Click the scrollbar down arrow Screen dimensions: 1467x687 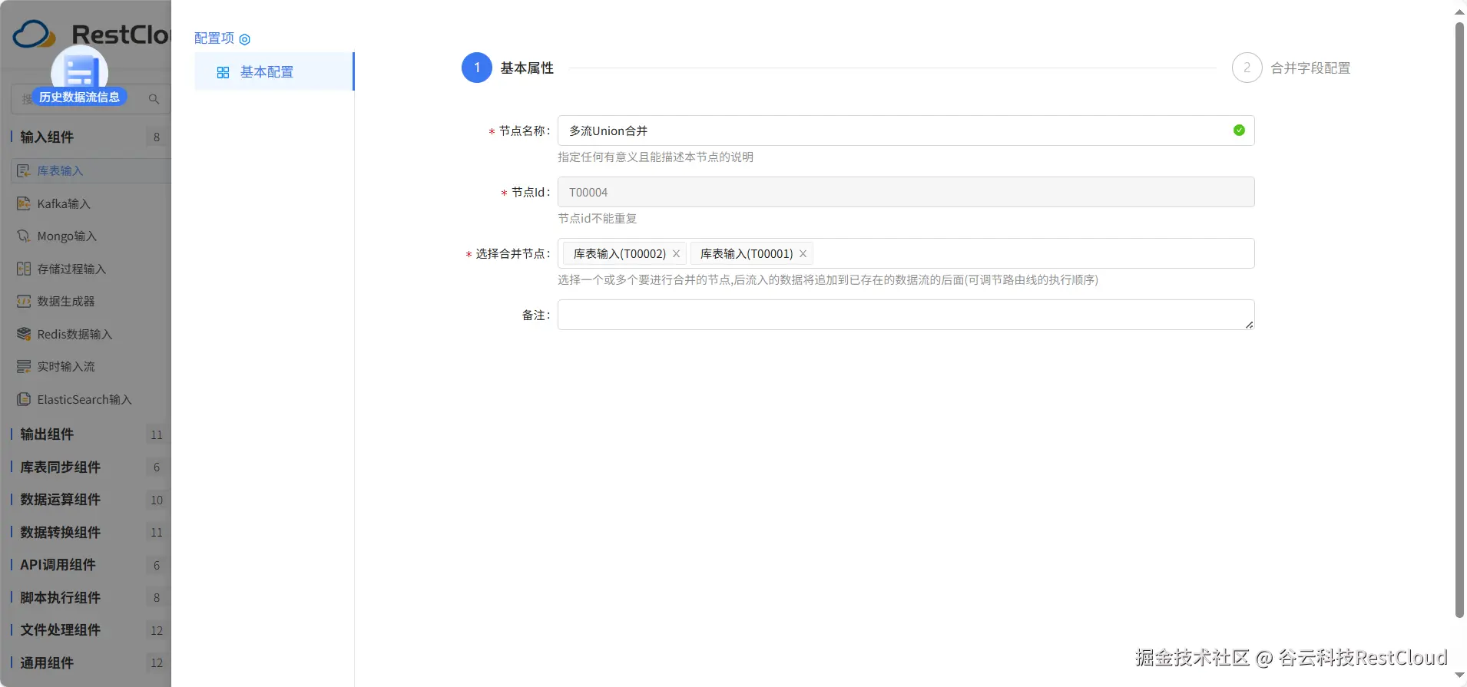click(1459, 675)
